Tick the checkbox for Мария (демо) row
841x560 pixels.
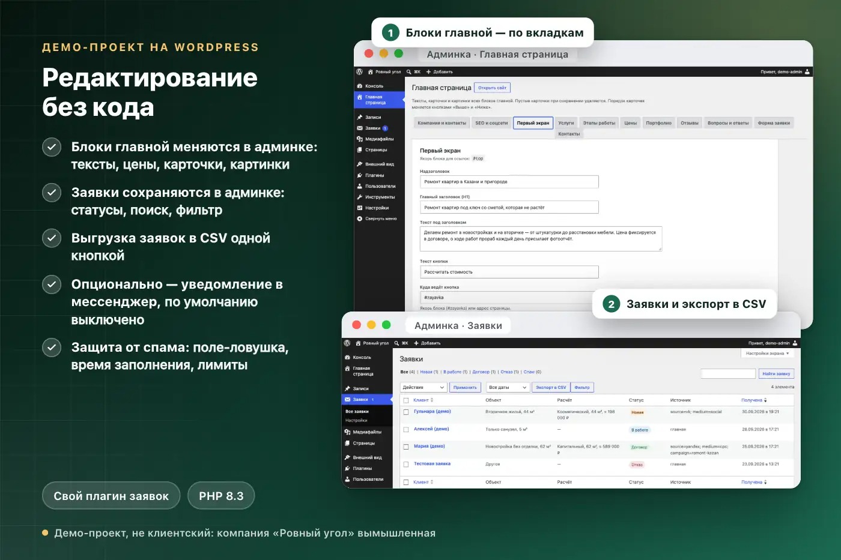(406, 447)
